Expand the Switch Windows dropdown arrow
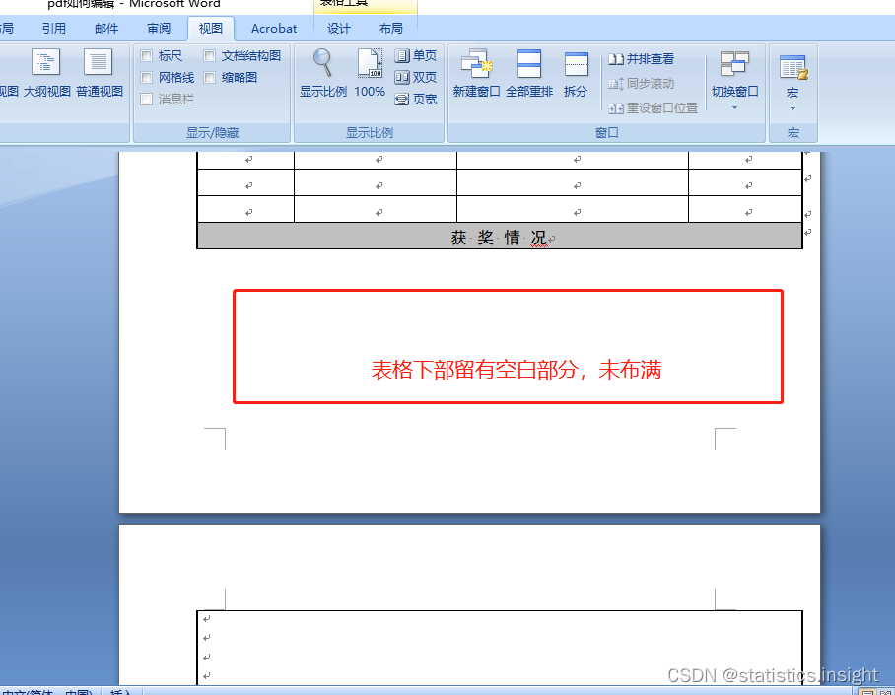Viewport: 895px width, 695px height. [x=734, y=107]
